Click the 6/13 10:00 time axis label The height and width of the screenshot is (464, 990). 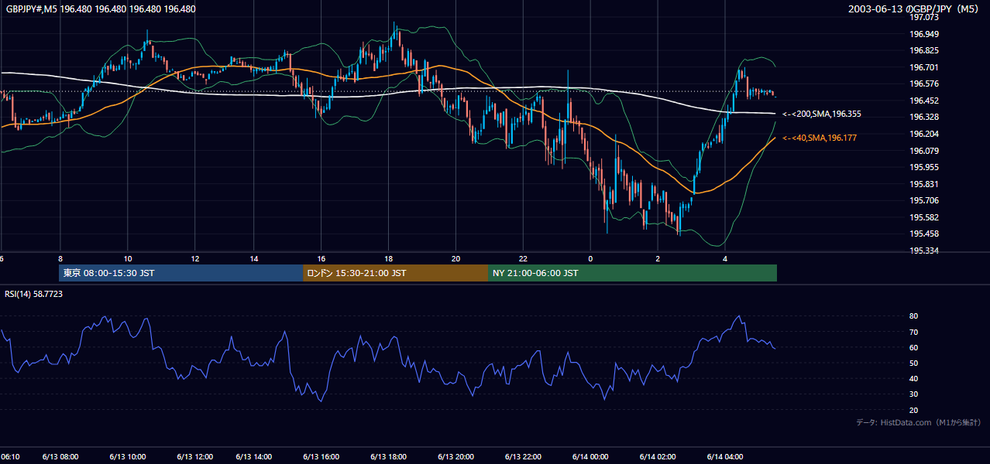[127, 457]
